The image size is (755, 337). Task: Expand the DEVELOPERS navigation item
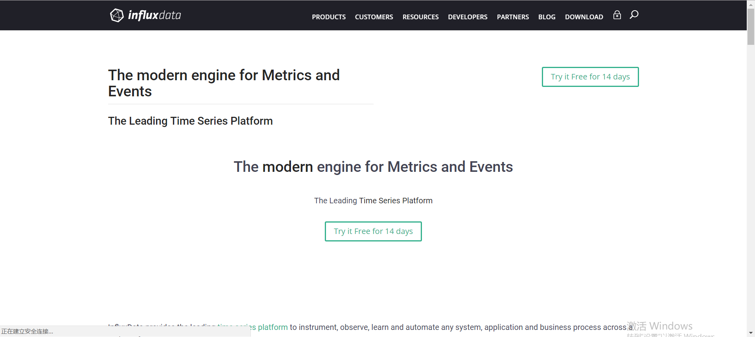pos(468,17)
